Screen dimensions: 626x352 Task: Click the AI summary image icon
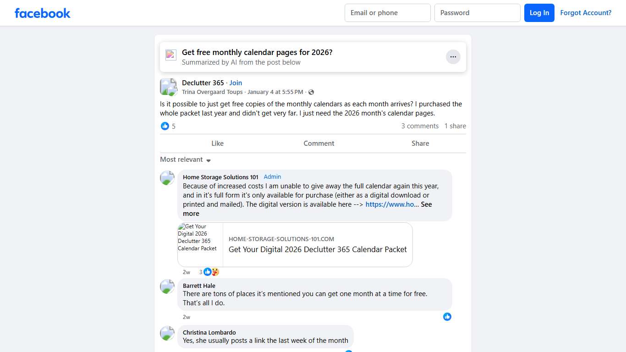171,55
